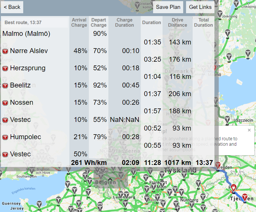The image size is (256, 212).
Task: Select the Nossen stop name
Action: pyautogui.click(x=22, y=103)
